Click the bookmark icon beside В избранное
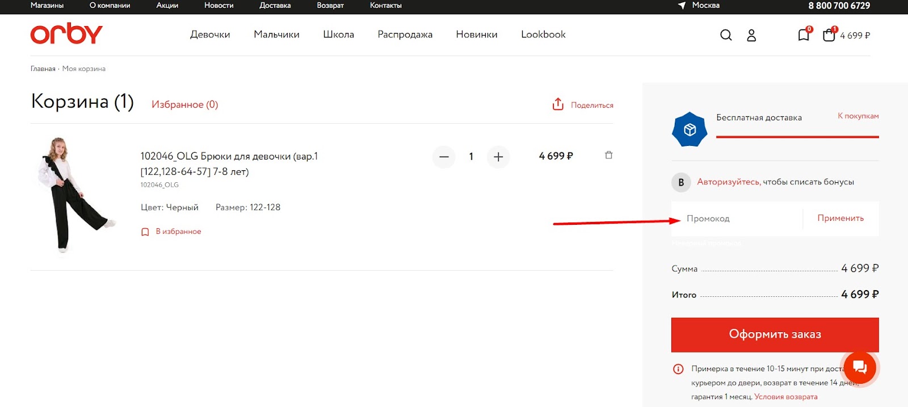The height and width of the screenshot is (407, 908). [x=145, y=232]
